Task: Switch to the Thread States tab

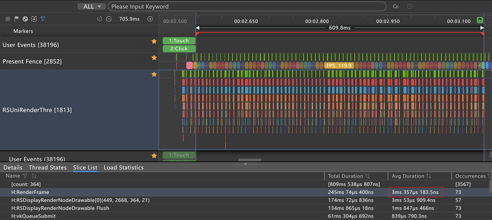Action: (x=48, y=168)
